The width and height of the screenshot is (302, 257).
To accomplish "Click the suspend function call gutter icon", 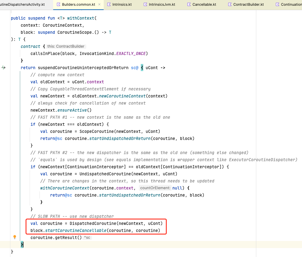I will (x=4, y=68).
